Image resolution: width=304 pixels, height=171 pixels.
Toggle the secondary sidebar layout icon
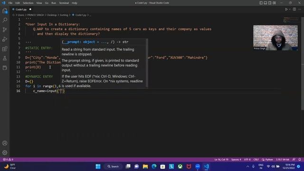pos(270,3)
